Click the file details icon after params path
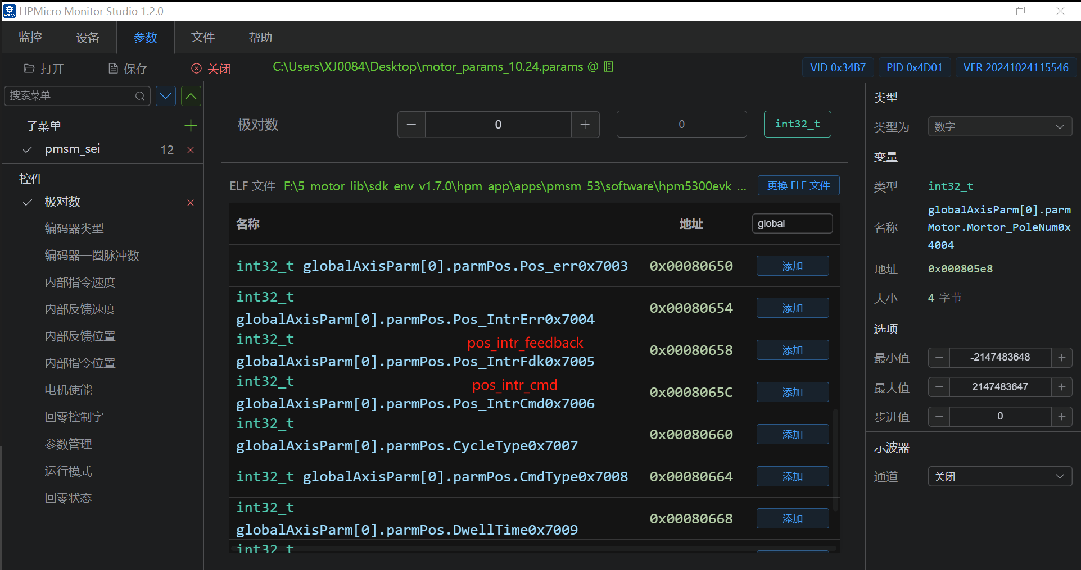1081x570 pixels. click(x=608, y=67)
